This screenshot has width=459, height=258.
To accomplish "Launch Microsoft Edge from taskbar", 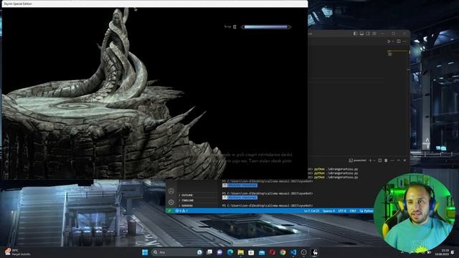I will (230, 252).
